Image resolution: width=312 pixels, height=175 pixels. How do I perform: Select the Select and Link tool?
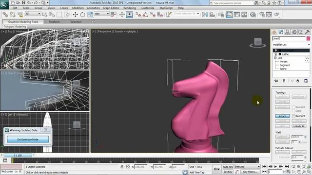[x=5, y=15]
